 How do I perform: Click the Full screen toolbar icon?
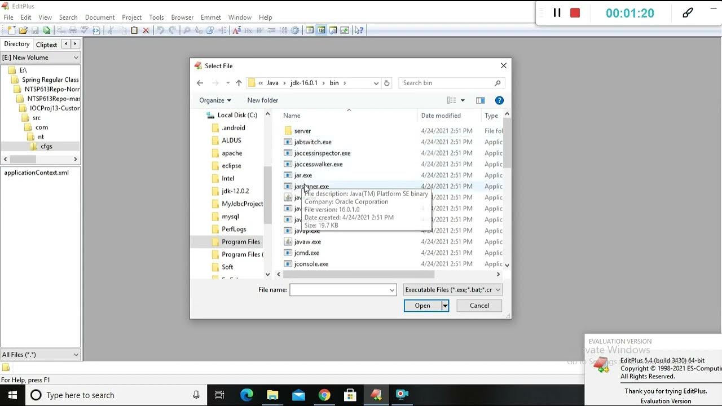pyautogui.click(x=345, y=30)
